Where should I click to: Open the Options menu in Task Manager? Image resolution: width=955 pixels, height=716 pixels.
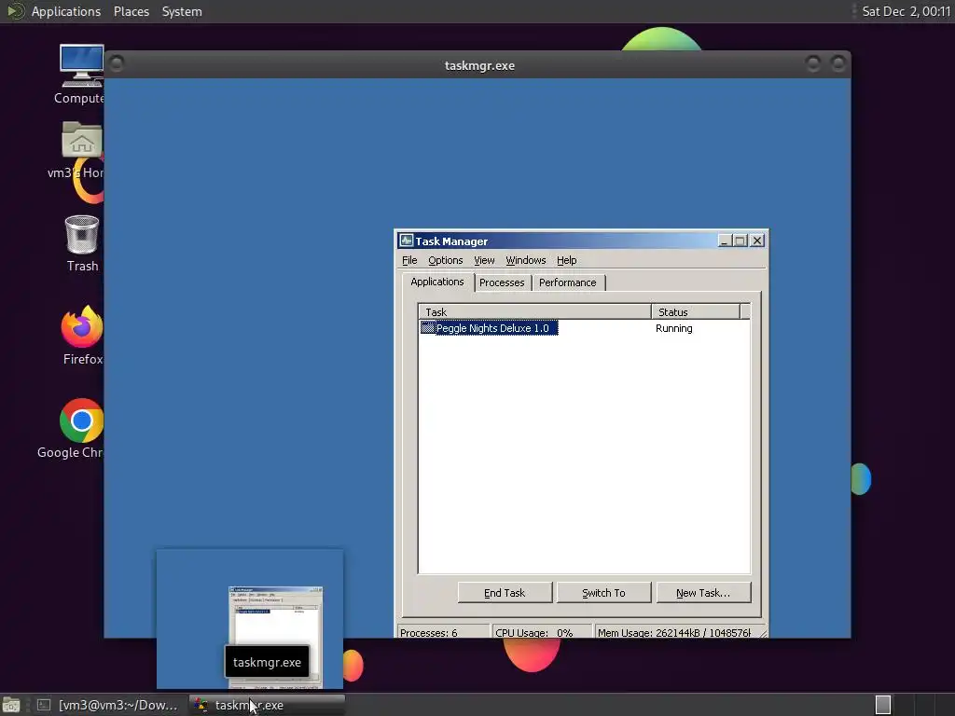click(445, 261)
